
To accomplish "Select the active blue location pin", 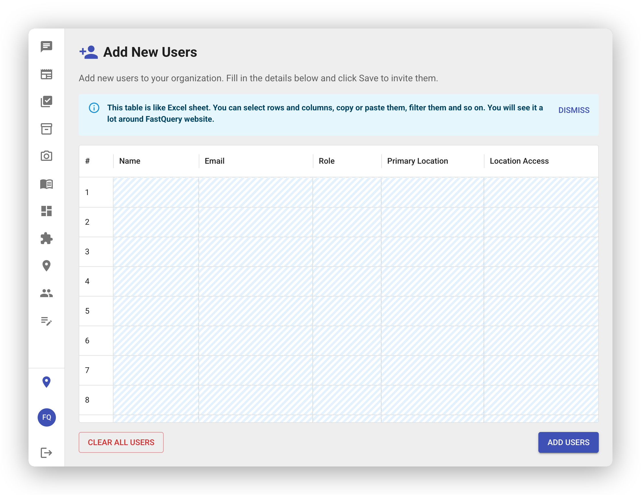I will click(x=46, y=382).
